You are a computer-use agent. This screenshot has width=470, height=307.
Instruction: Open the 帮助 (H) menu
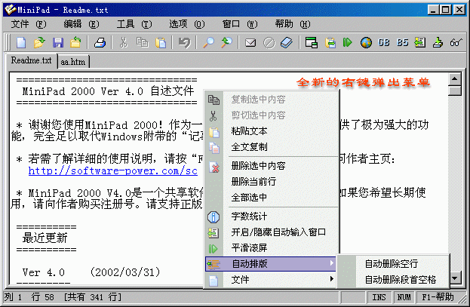point(293,24)
